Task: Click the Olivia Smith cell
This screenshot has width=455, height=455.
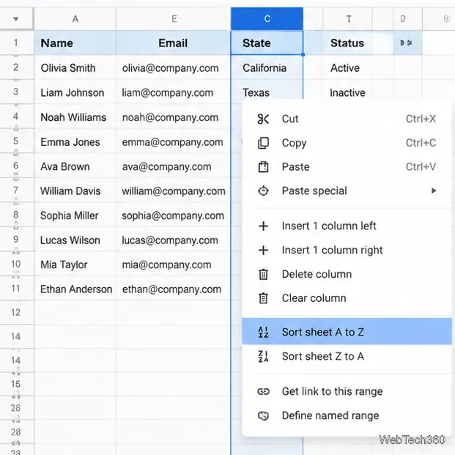Action: [x=75, y=68]
